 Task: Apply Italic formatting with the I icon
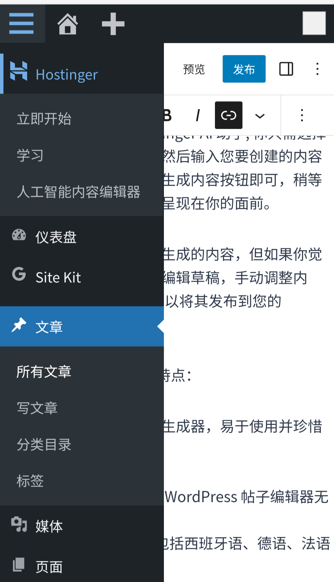coord(198,115)
